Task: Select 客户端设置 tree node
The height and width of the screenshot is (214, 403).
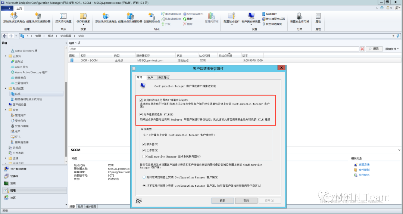Action: coord(18,105)
